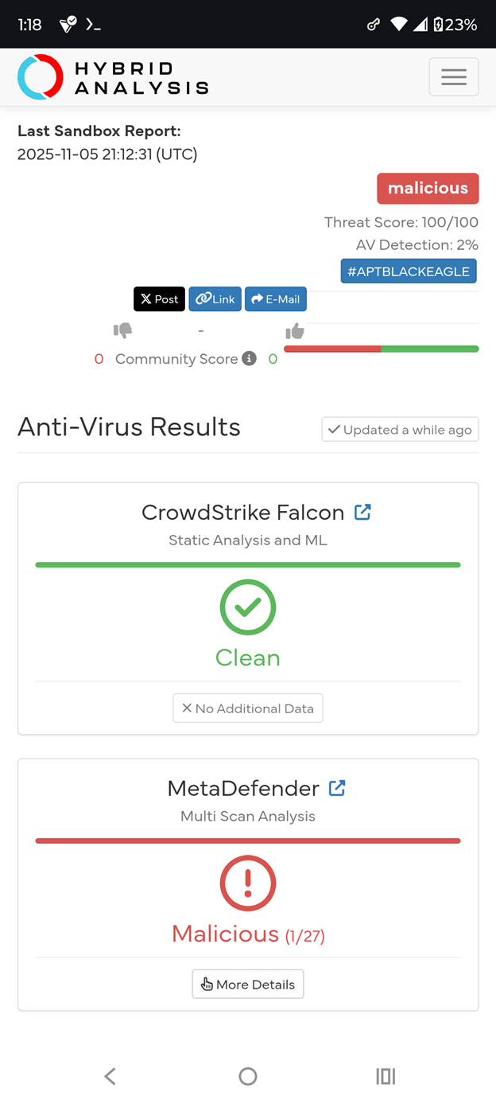The height and width of the screenshot is (1104, 496).
Task: Select the #APTBLACKEAGLE tag
Action: [x=409, y=271]
